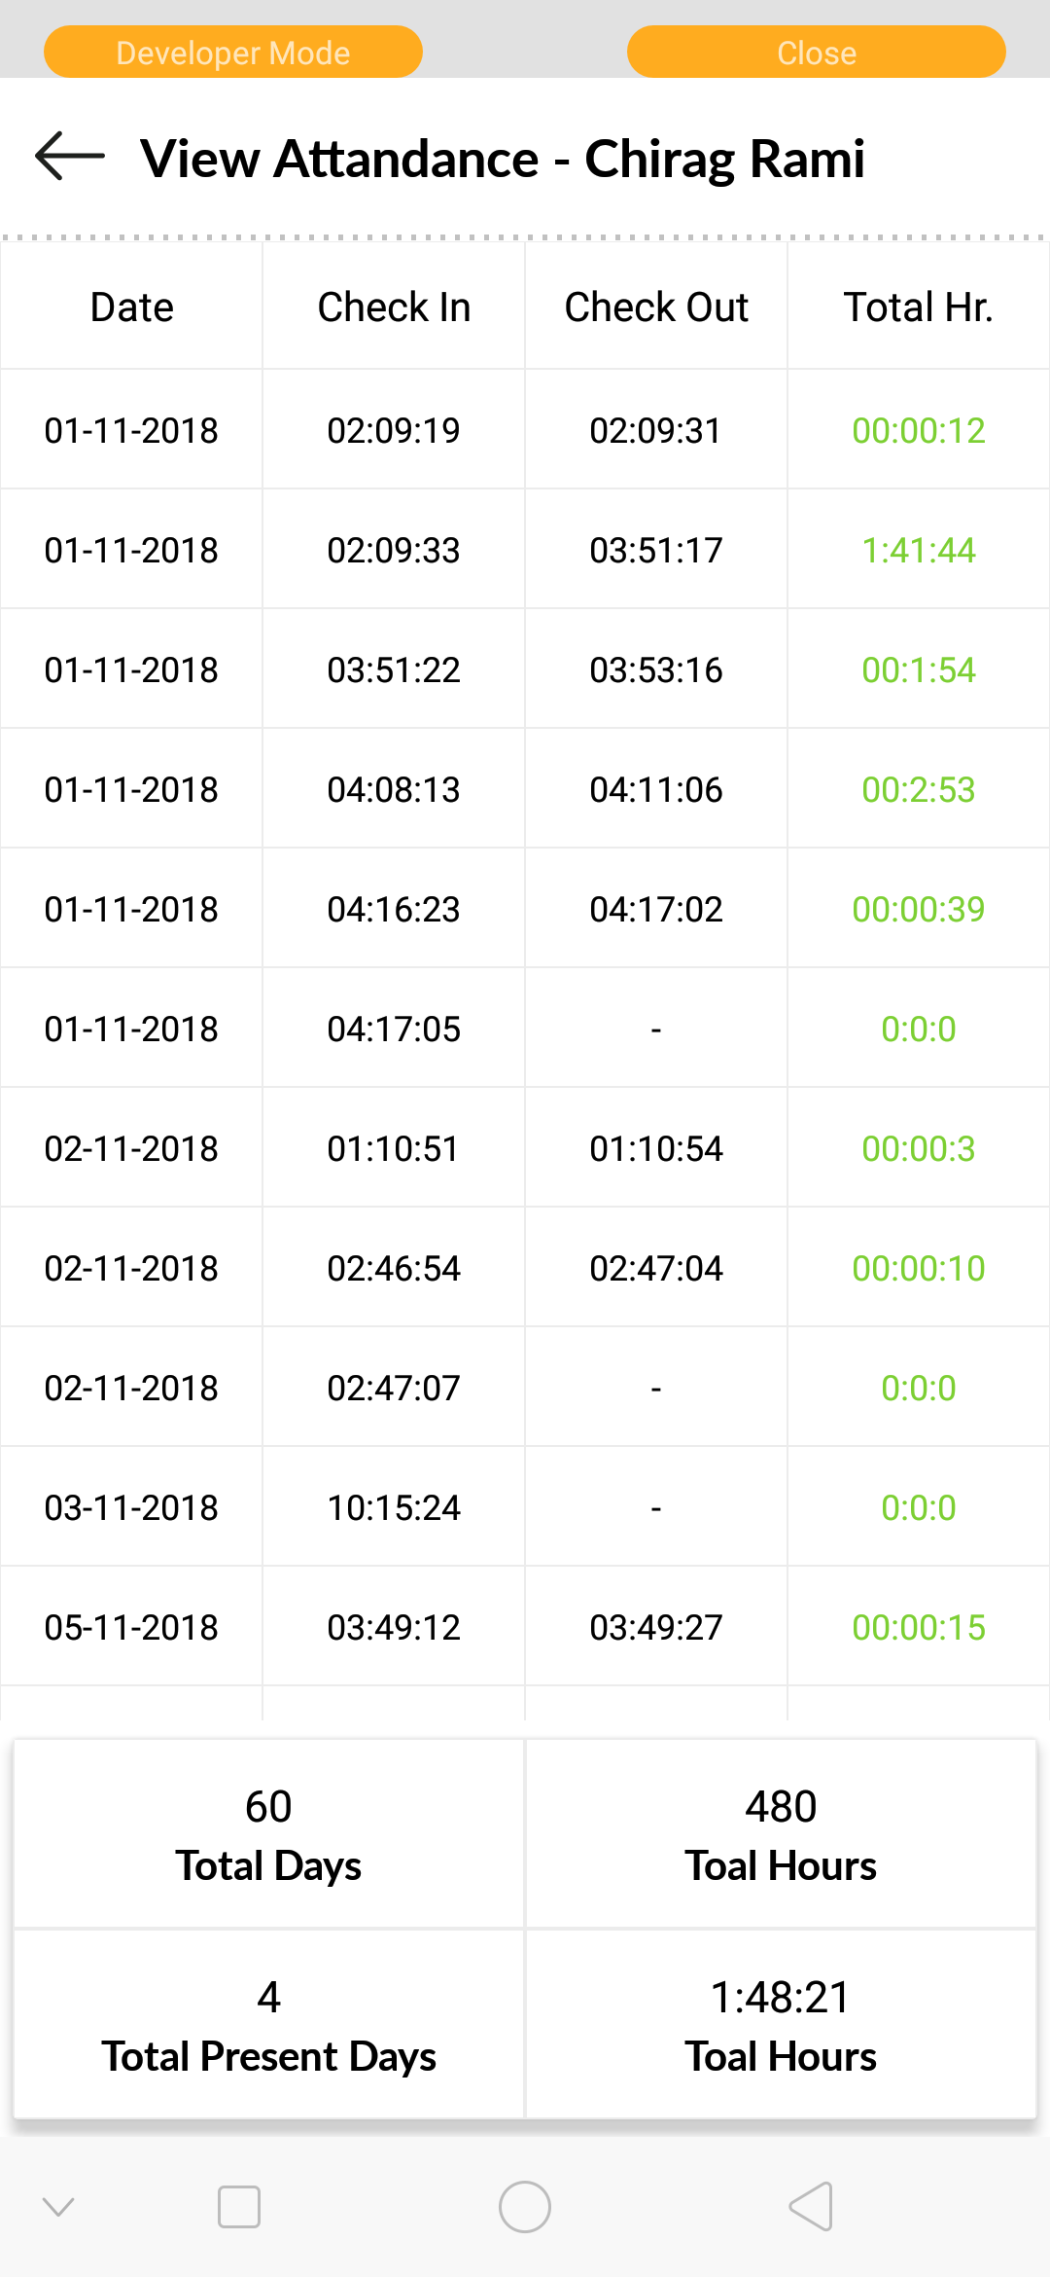This screenshot has height=2277, width=1050.
Task: Tap the orange Close button
Action: tap(817, 52)
